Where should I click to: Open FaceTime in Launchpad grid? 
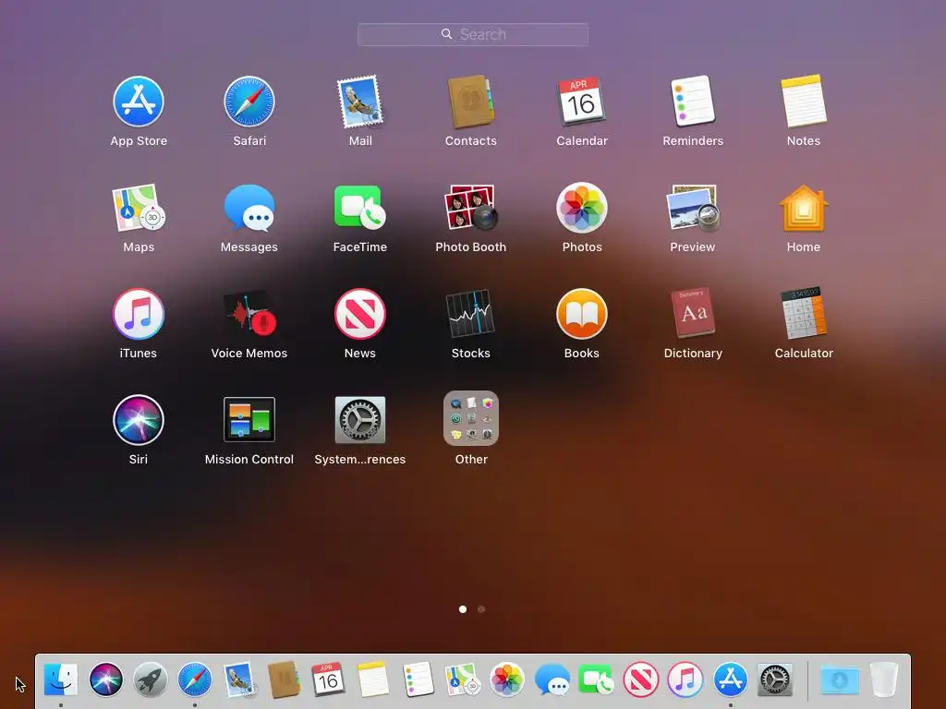click(x=360, y=208)
